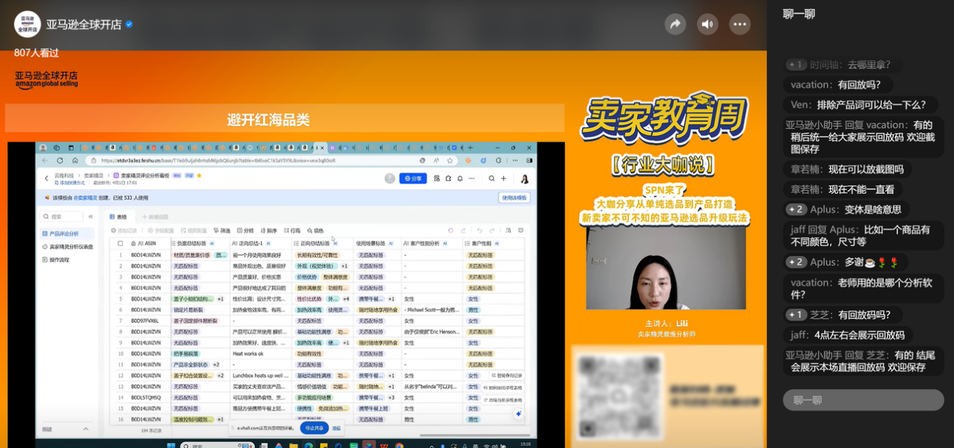Click the magnifier search icon in Feishu header
The height and width of the screenshot is (448, 954).
click(x=492, y=179)
